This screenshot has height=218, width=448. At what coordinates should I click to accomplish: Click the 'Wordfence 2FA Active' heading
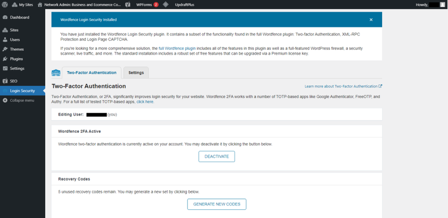(x=79, y=132)
